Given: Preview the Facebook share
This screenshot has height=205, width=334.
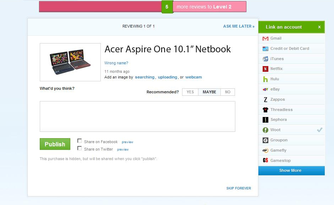Looking at the screenshot, I should click(127, 142).
